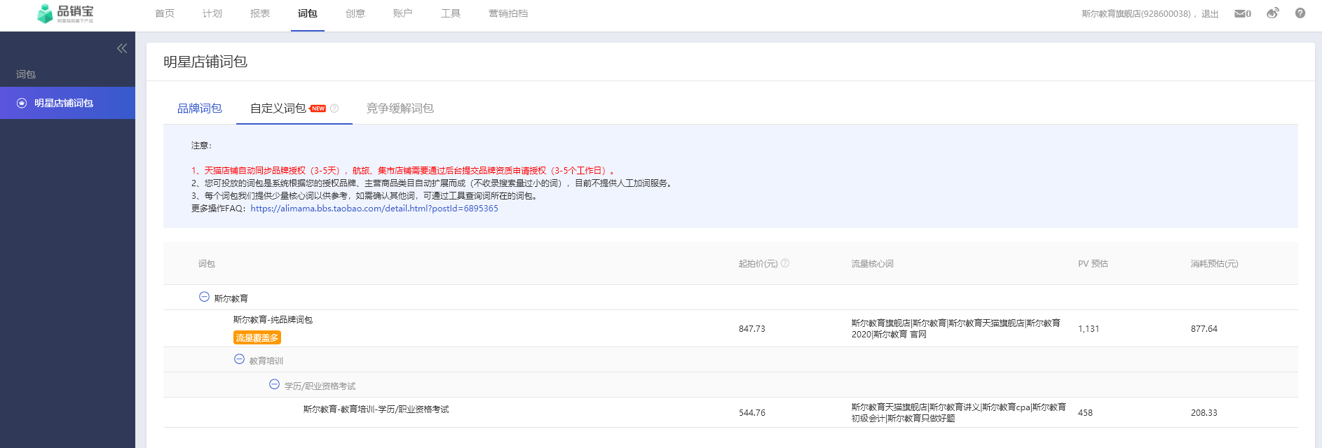Screen dimensions: 1322x448
Task: Collapse the left sidebar with double-chevron icon
Action: [122, 48]
